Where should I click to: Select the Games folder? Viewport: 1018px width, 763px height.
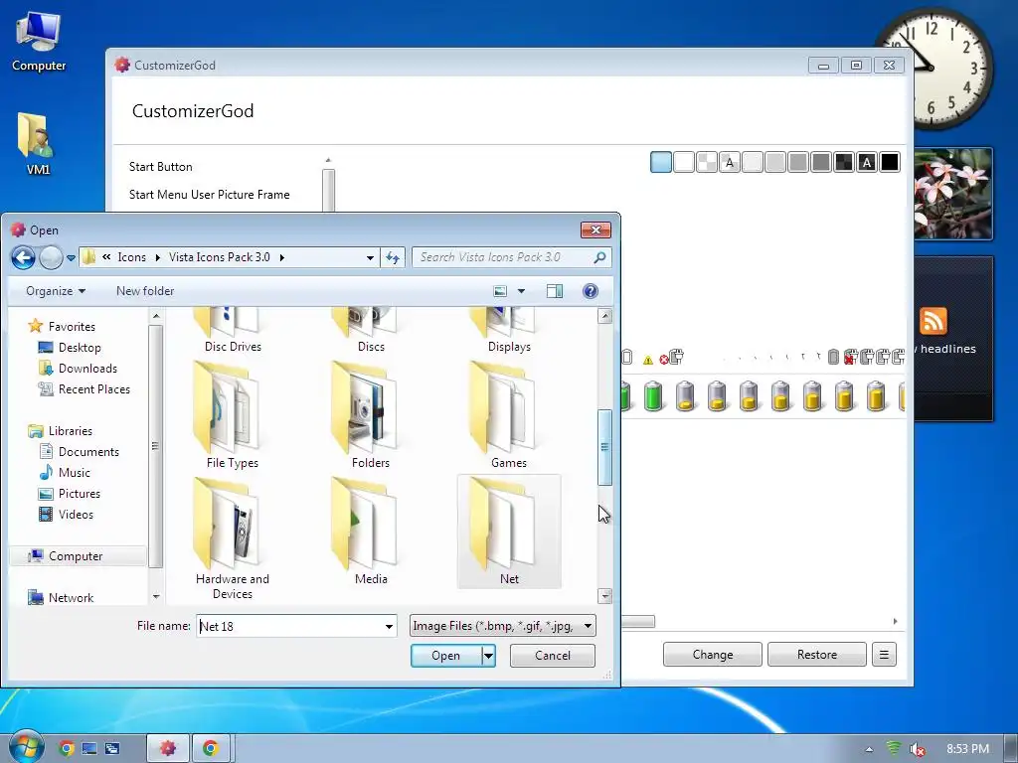pyautogui.click(x=509, y=415)
